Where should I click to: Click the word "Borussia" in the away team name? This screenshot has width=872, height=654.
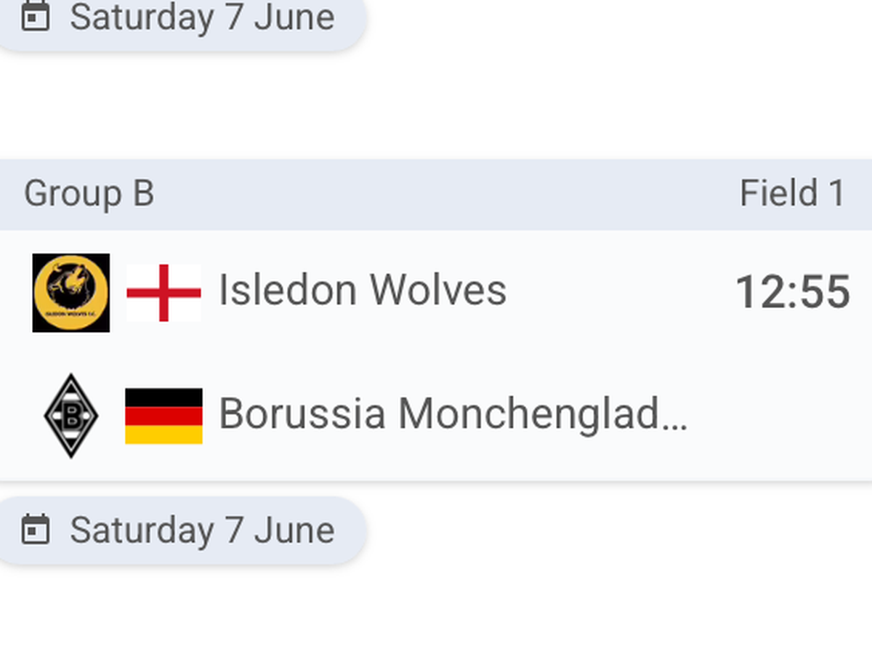click(x=302, y=414)
